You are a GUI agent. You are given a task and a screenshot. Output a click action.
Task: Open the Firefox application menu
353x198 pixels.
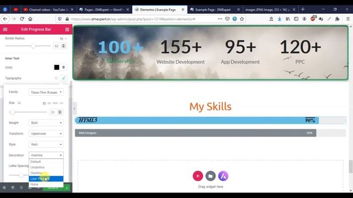[x=348, y=19]
